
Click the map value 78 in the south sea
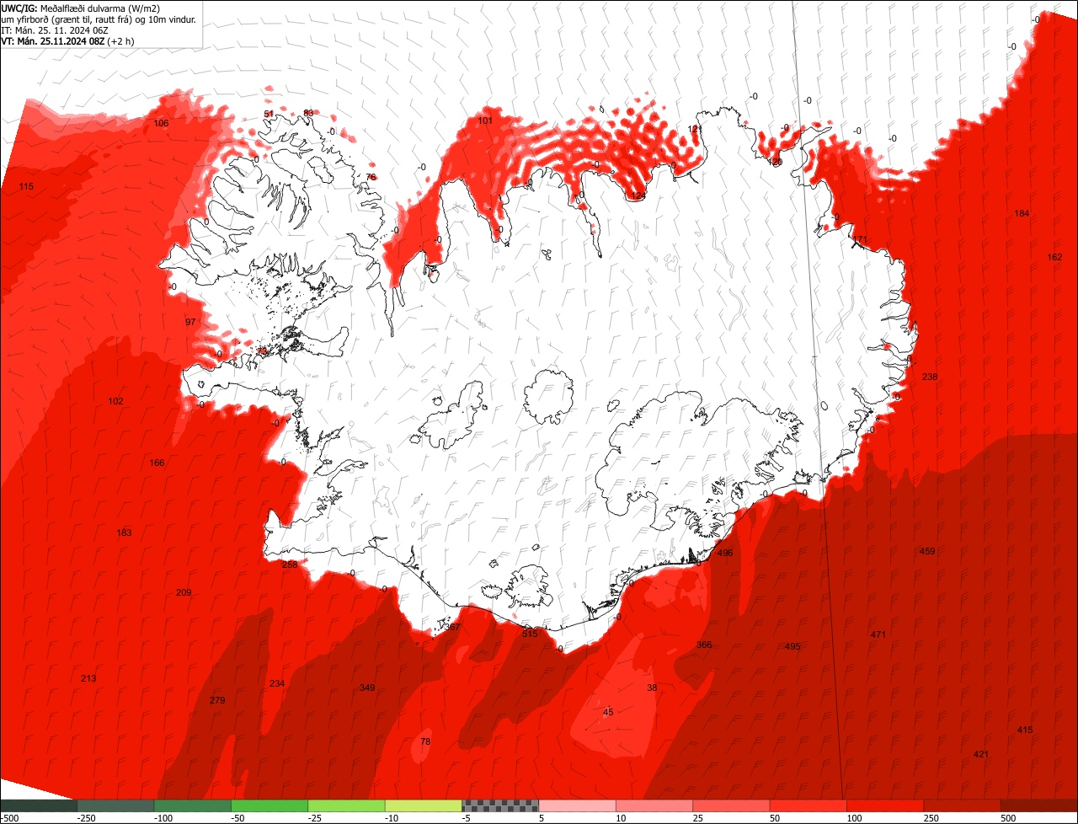point(425,741)
